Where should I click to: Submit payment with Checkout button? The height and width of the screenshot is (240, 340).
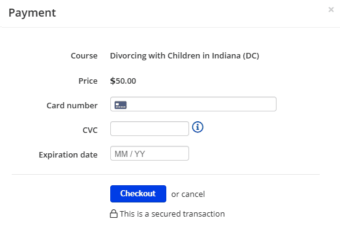point(138,194)
